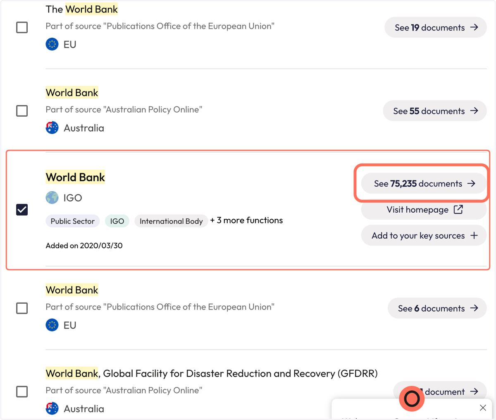The height and width of the screenshot is (420, 496).
Task: Click the arrow icon on See 6 documents
Action: [474, 308]
